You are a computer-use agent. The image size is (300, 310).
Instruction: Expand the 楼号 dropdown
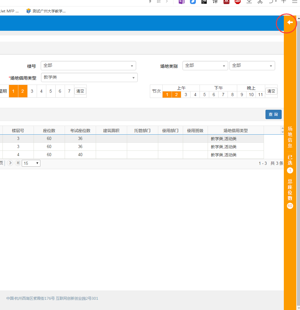88,66
